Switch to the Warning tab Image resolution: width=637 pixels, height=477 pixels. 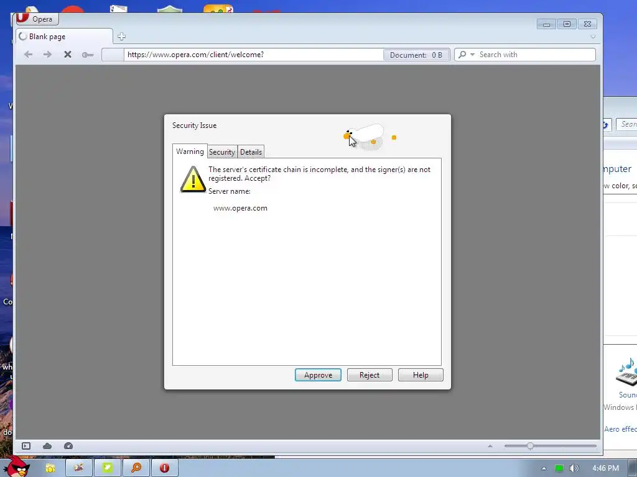pyautogui.click(x=190, y=152)
